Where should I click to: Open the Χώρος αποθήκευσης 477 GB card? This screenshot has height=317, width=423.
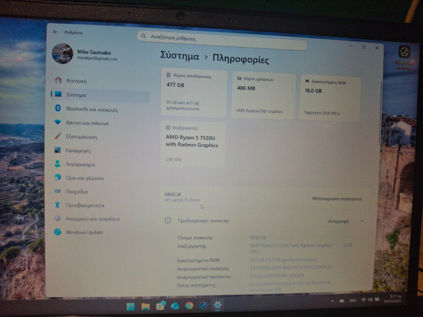194,93
